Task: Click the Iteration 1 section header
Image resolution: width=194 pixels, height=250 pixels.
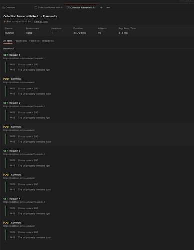Action: (9, 48)
